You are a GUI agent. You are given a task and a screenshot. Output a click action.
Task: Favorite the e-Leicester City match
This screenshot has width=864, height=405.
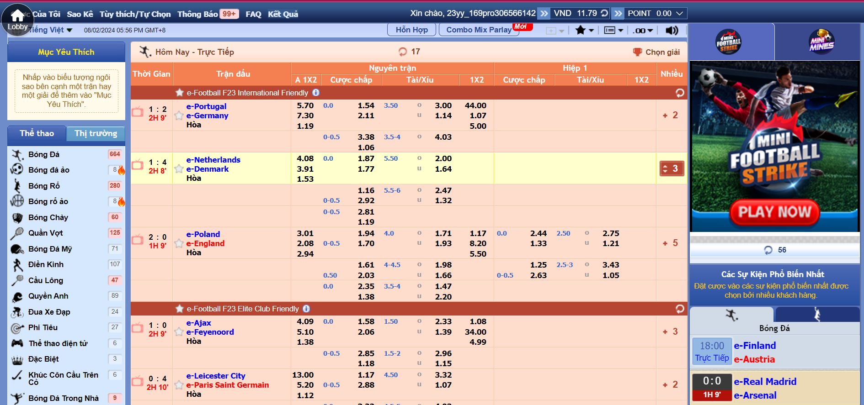pyautogui.click(x=179, y=385)
